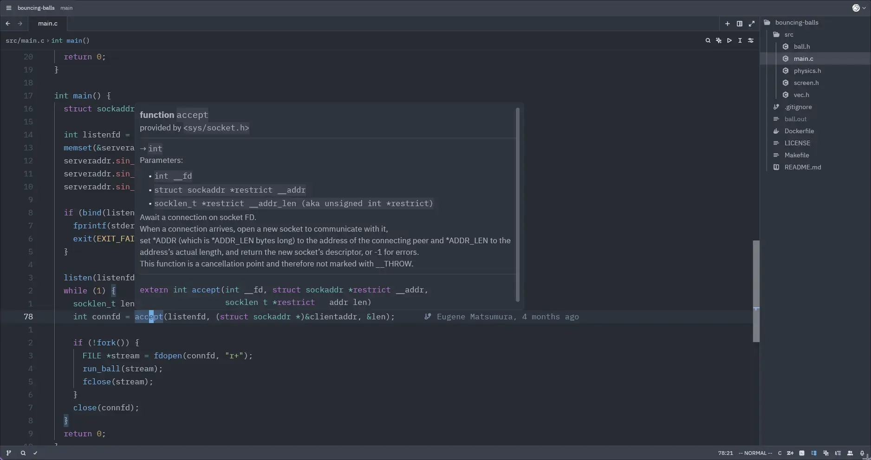Click fdopen in the FILE *stream line
Image resolution: width=871 pixels, height=460 pixels.
168,356
